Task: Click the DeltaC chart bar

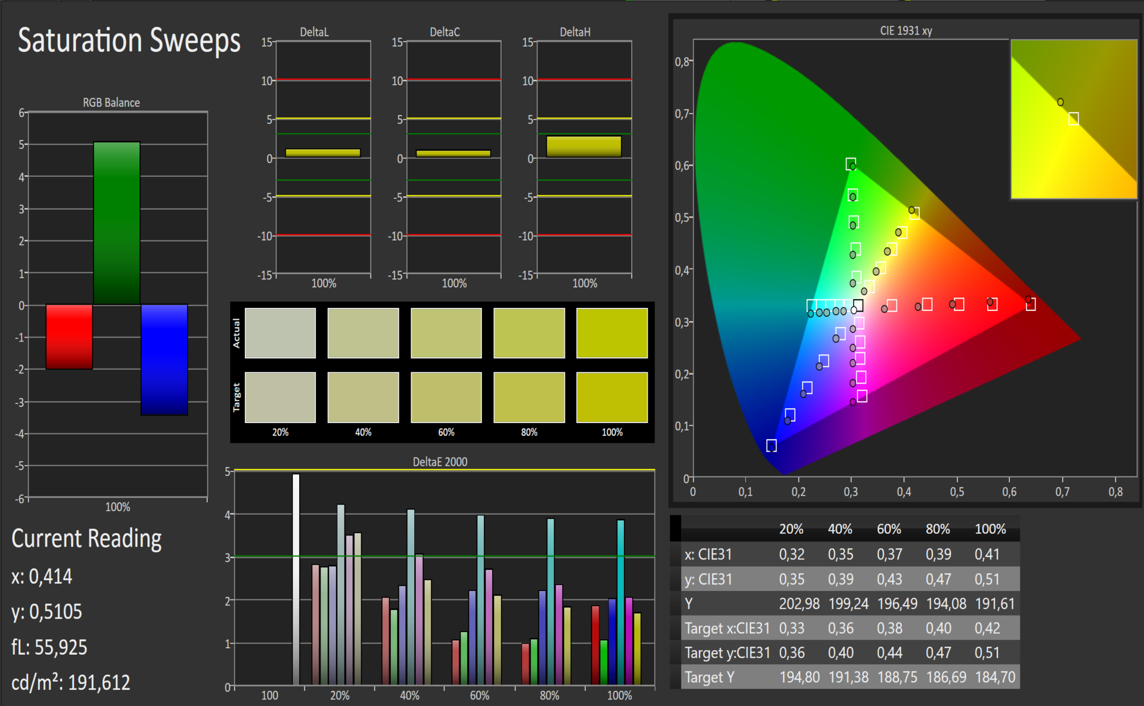Action: tap(453, 154)
